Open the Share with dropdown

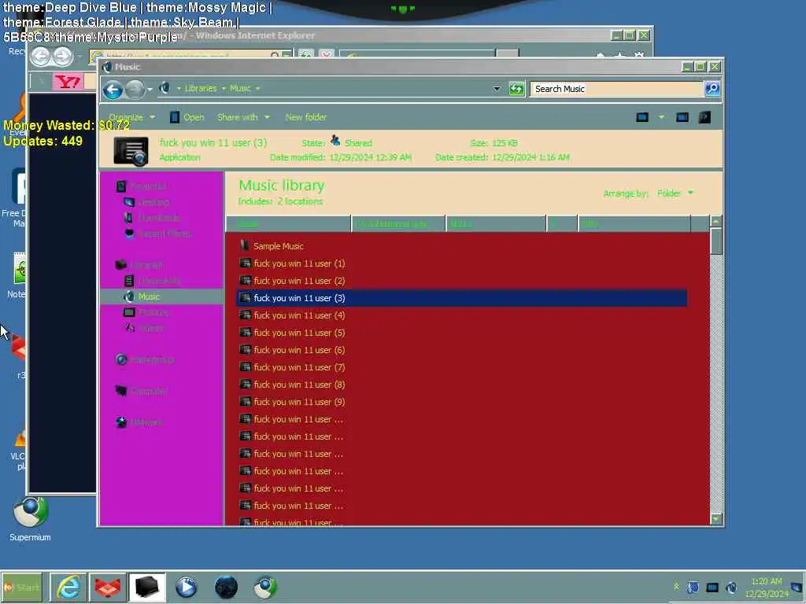[x=243, y=117]
